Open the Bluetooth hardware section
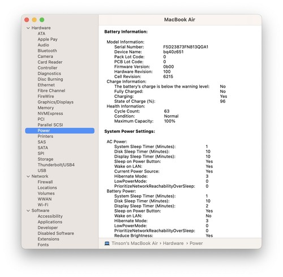Image resolution: width=283 pixels, height=277 pixels. coord(47,51)
